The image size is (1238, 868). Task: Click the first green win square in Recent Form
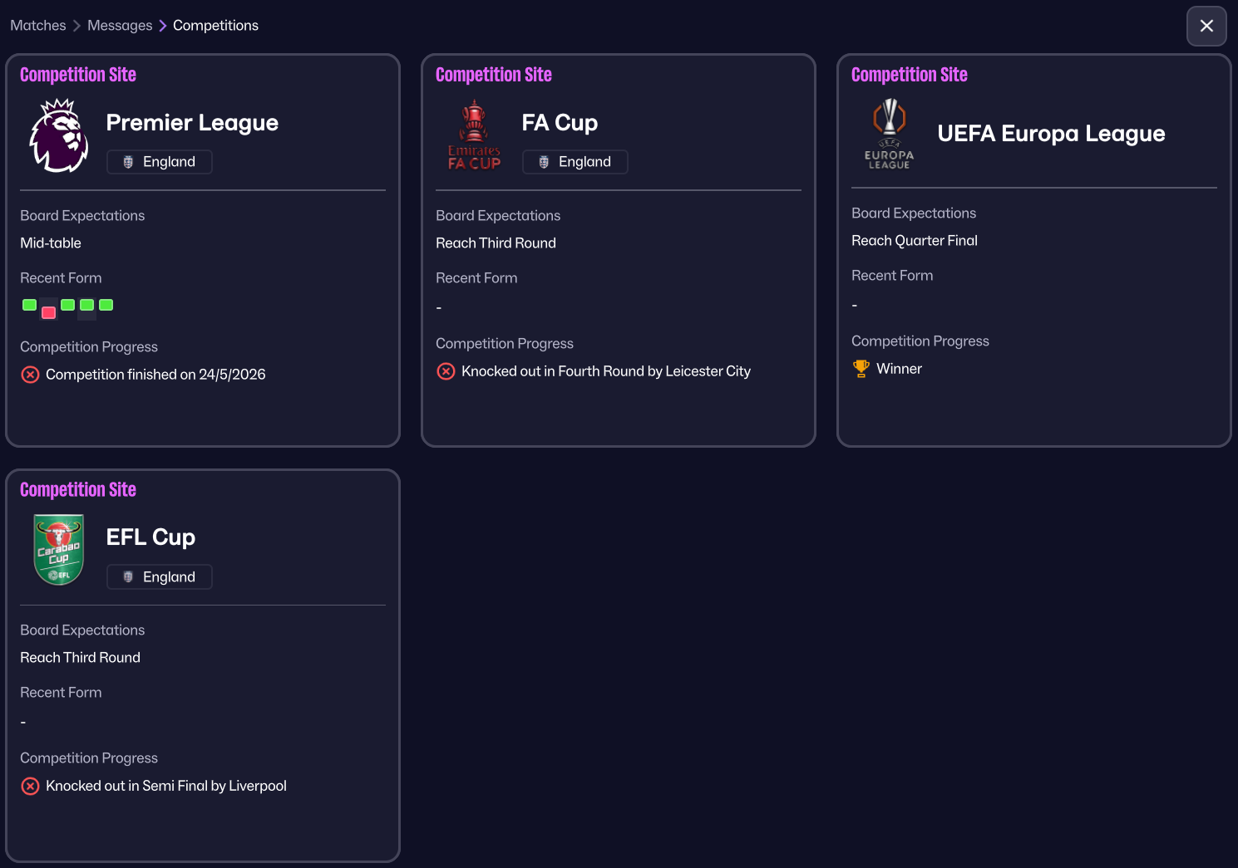[x=30, y=305]
